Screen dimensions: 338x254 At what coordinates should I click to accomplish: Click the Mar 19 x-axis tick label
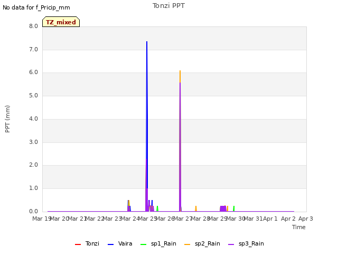41,219
